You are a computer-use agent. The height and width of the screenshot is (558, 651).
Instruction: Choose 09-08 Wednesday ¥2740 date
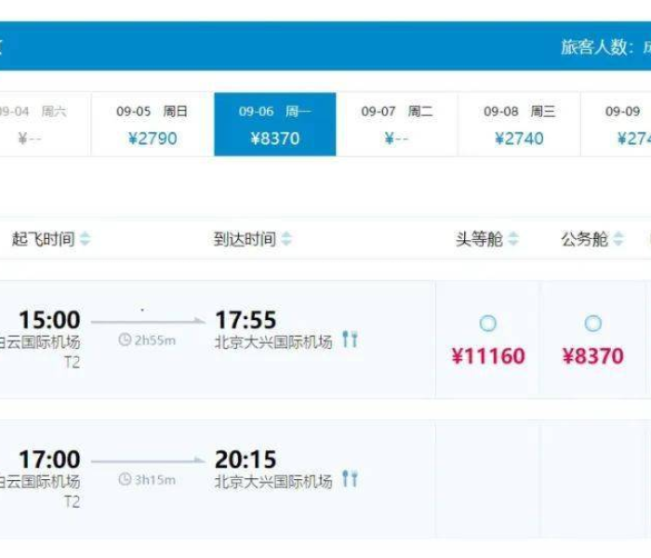(x=519, y=125)
